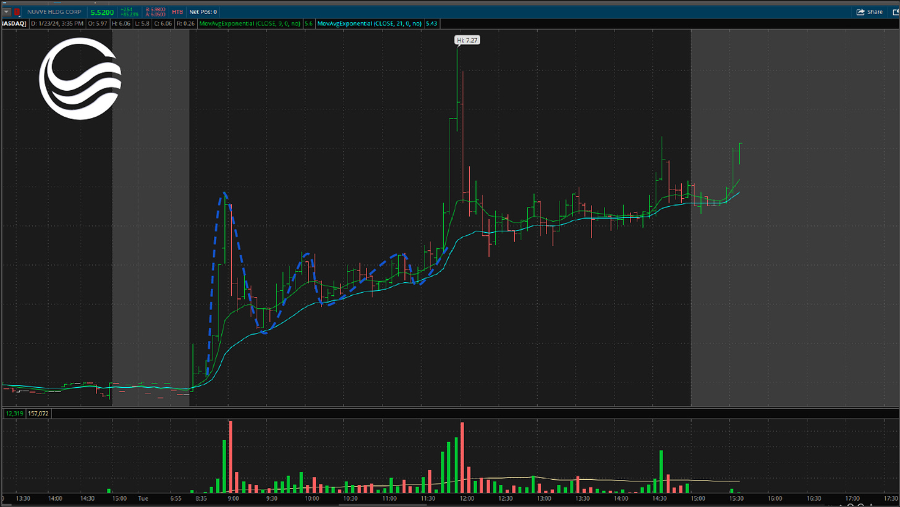This screenshot has width=900, height=507.
Task: Click the range value R: 0.26
Action: click(x=186, y=23)
